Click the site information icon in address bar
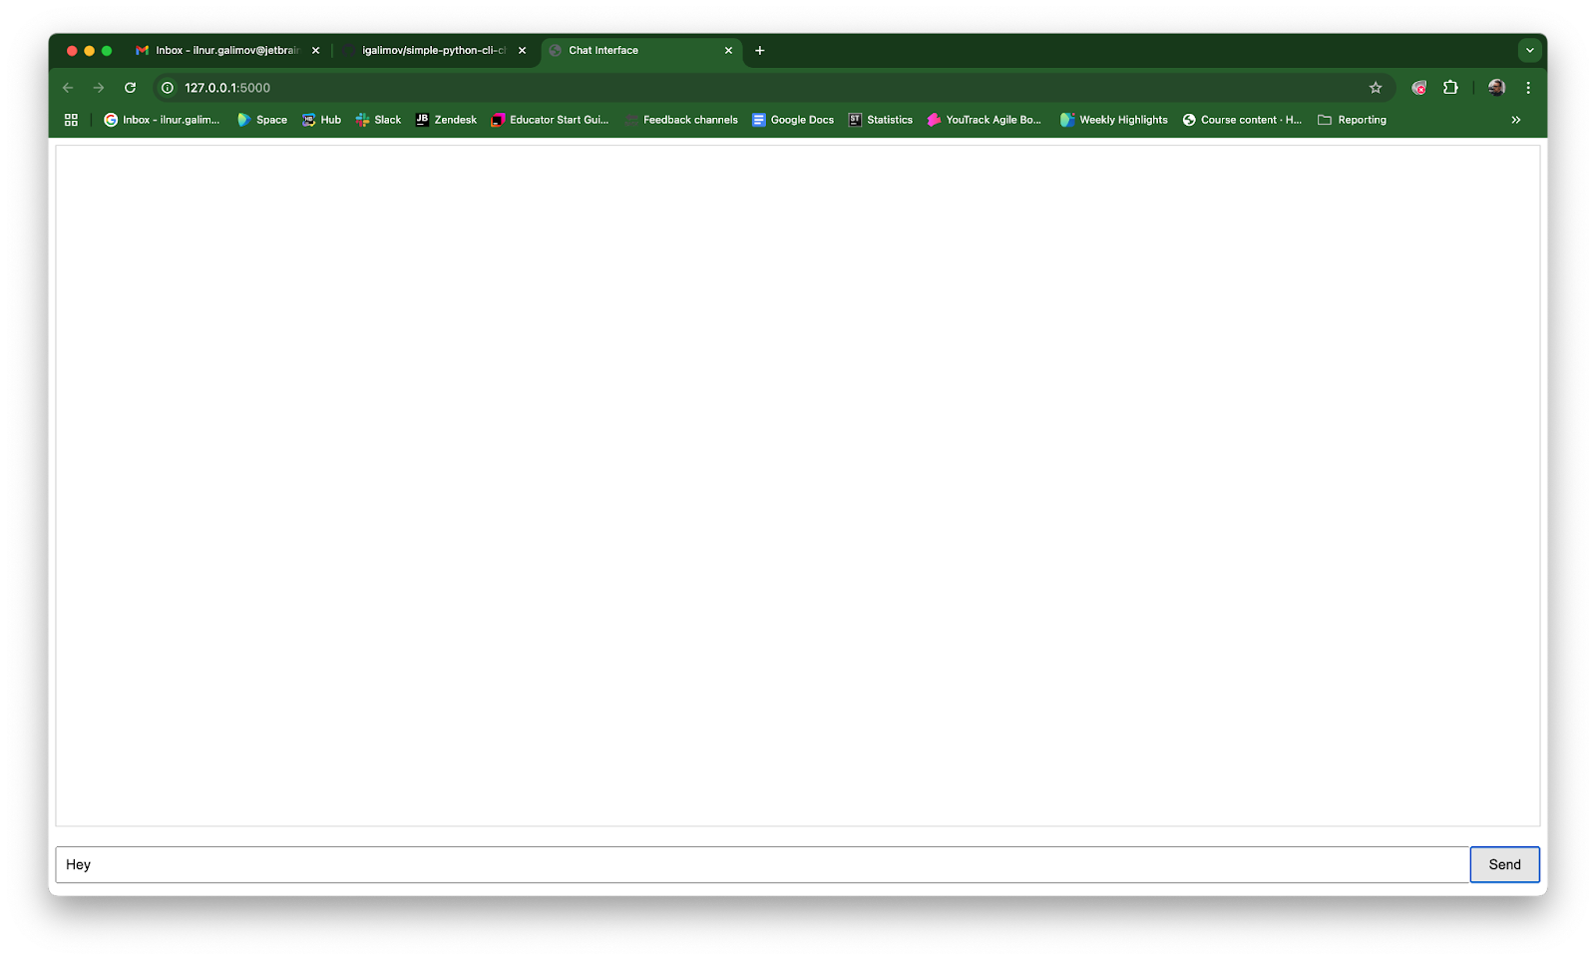Image resolution: width=1596 pixels, height=960 pixels. (168, 88)
